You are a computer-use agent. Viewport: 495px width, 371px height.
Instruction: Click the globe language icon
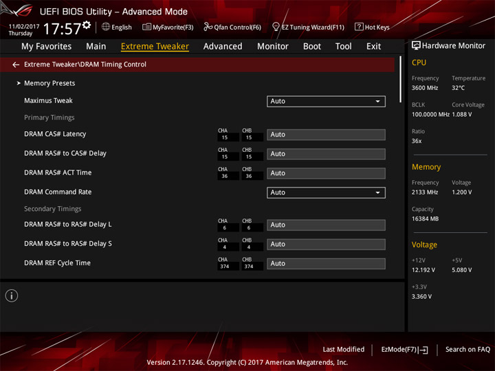click(x=106, y=27)
